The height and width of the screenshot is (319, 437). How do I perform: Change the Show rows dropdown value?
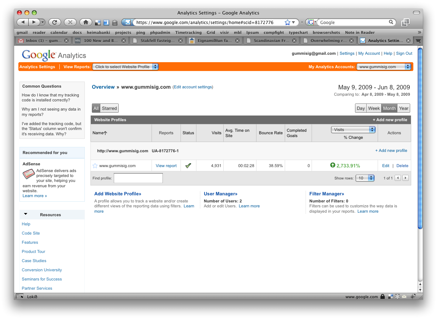pyautogui.click(x=365, y=178)
